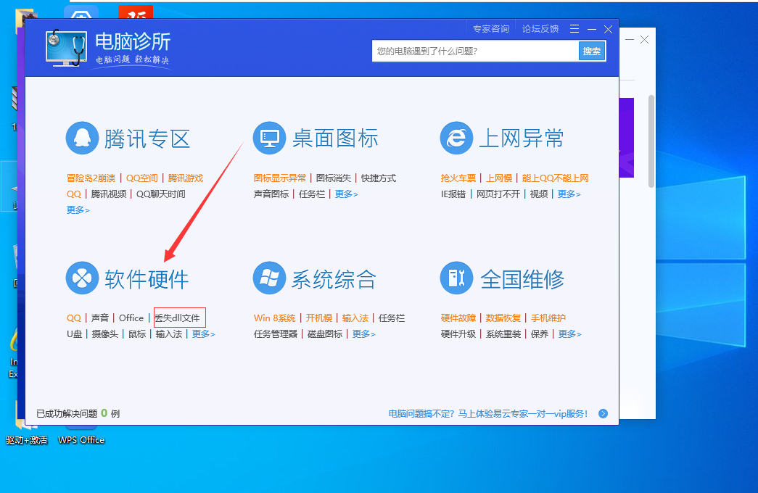This screenshot has width=758, height=493.
Task: Expand 更多 under 系统综合
Action: click(x=363, y=334)
